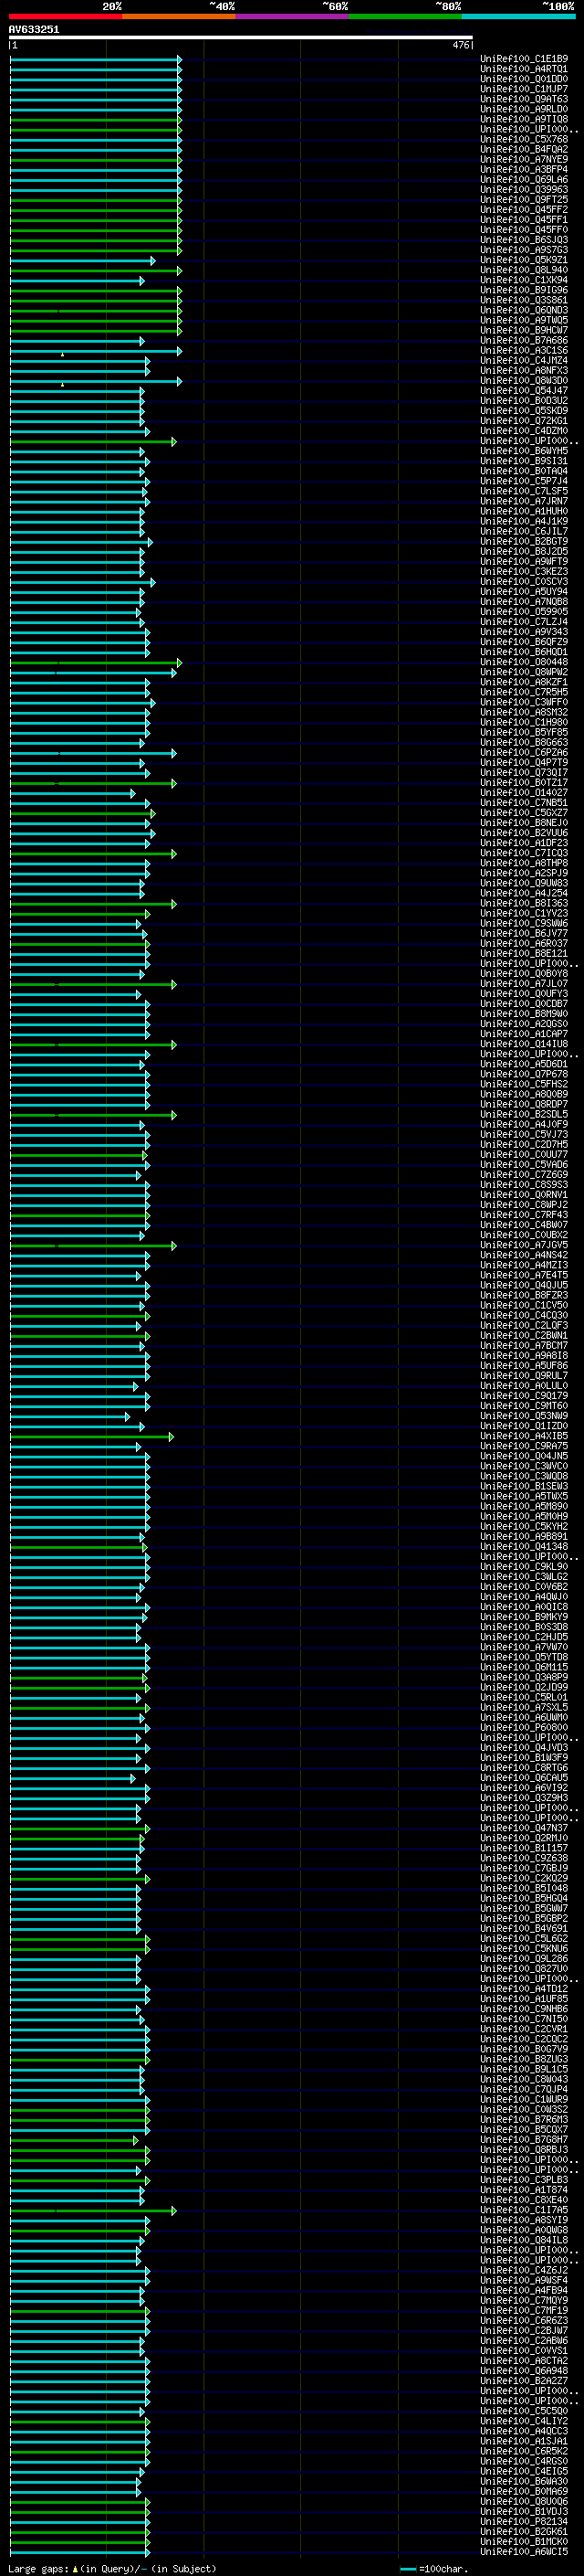This screenshot has height=2576, width=584.
Task: Select the UniRef100_Q5SKD9 label
Action: pos(524,410)
